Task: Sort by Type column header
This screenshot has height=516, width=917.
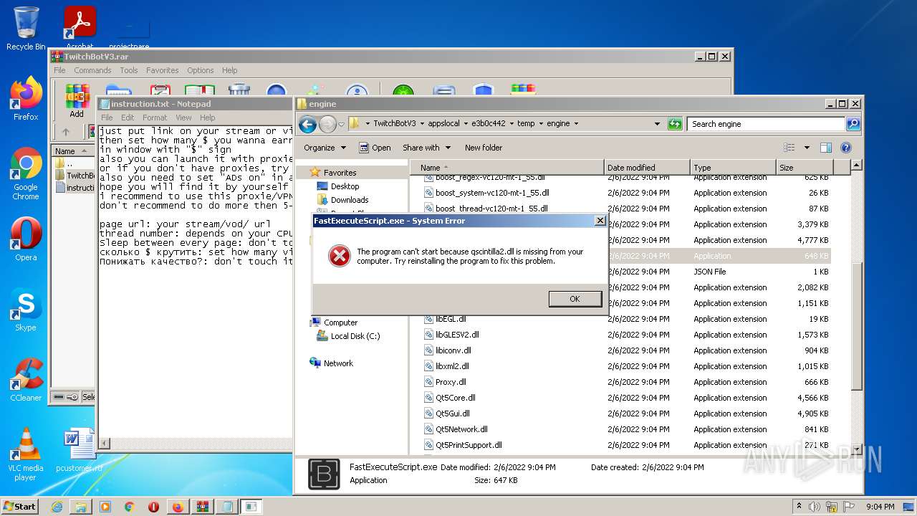Action: (x=733, y=168)
